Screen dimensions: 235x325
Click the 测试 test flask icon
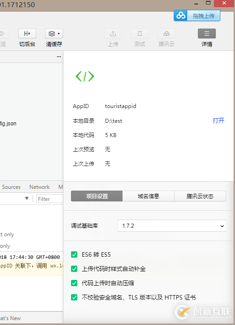click(140, 33)
